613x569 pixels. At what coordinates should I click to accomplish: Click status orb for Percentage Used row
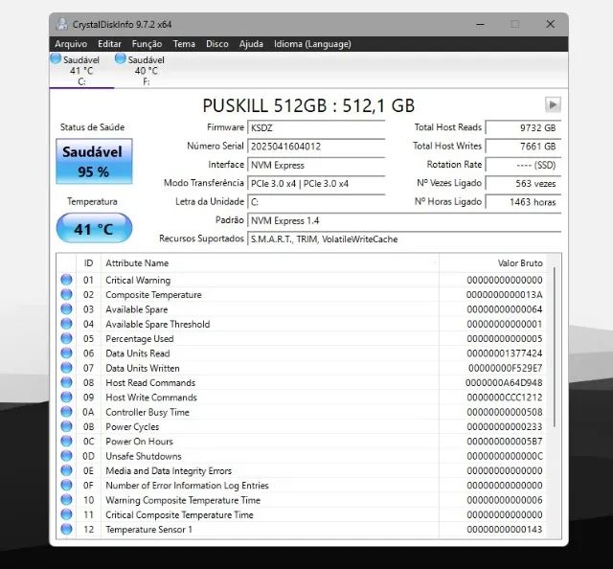pyautogui.click(x=66, y=338)
